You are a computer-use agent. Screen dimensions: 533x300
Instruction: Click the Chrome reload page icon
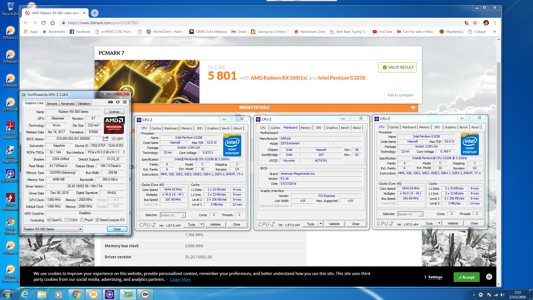[44, 23]
